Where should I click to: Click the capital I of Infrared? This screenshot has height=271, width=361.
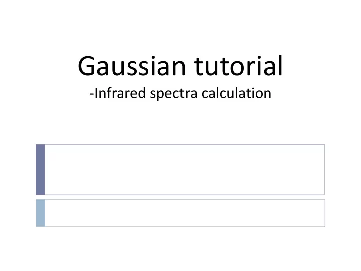pos(96,93)
